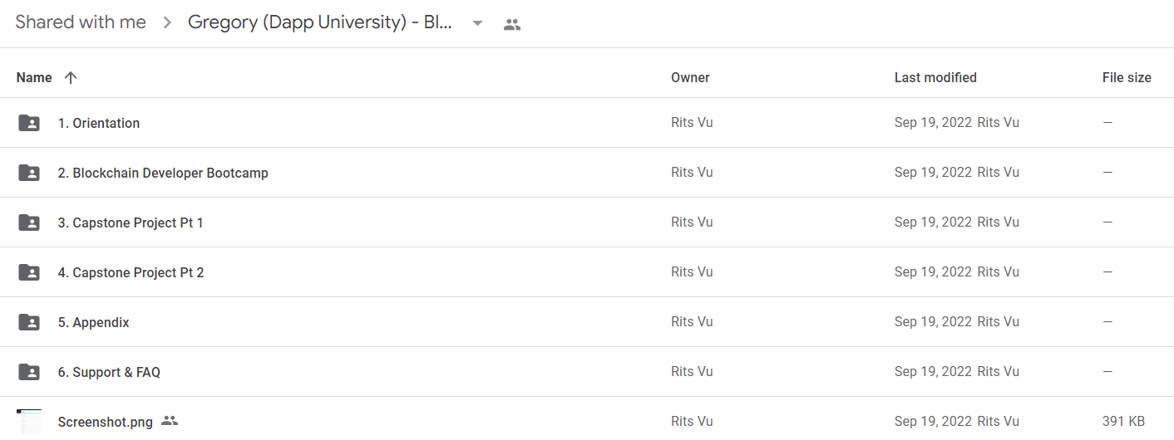Click the shared people icon beside Screenshot.png
The image size is (1174, 440).
click(170, 421)
